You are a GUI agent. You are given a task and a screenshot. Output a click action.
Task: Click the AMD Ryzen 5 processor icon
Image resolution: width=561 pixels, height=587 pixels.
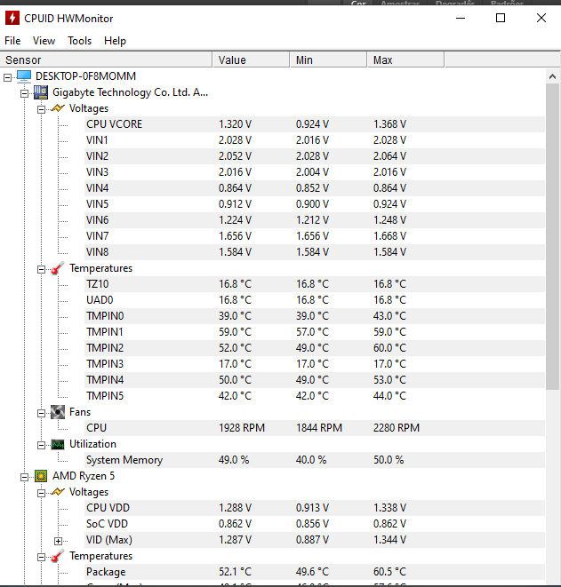[41, 476]
